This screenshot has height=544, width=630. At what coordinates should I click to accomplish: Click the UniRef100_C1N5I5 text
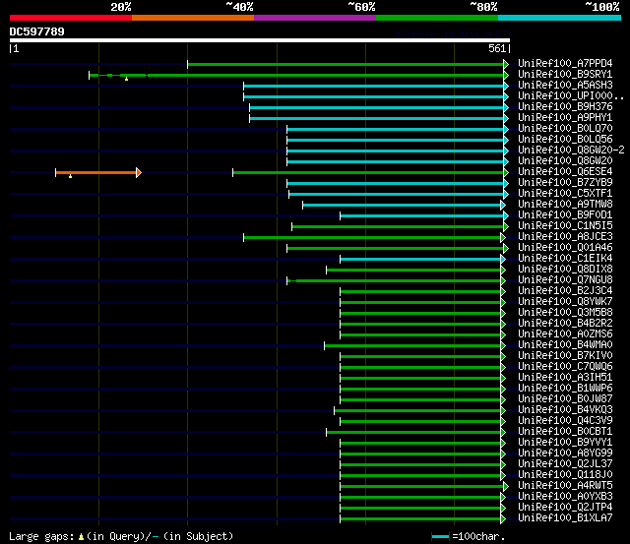(565, 226)
